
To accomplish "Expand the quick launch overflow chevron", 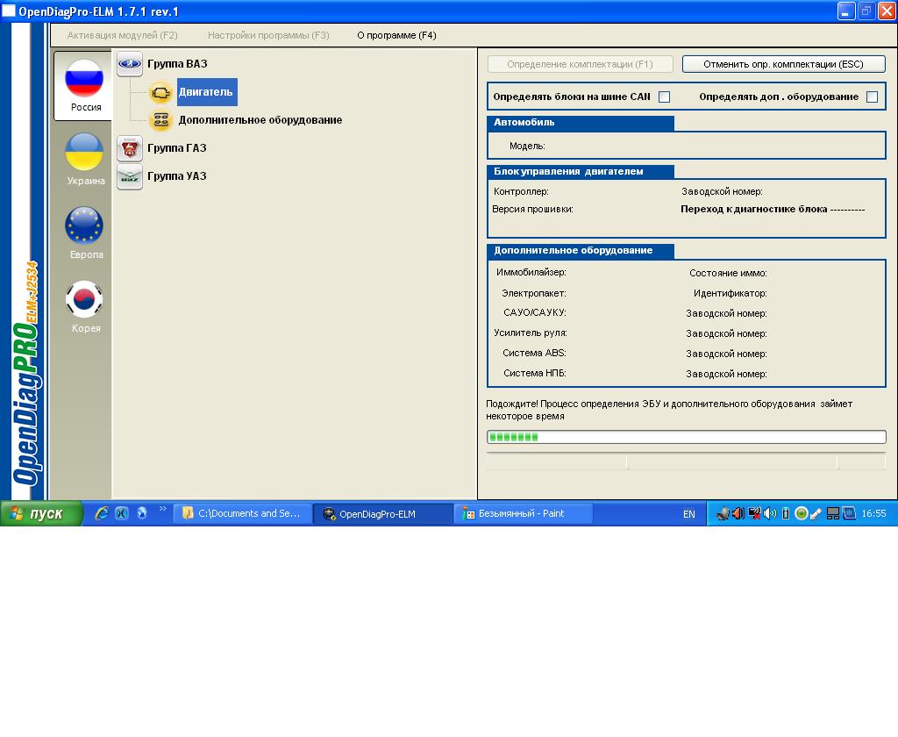I will (x=162, y=509).
